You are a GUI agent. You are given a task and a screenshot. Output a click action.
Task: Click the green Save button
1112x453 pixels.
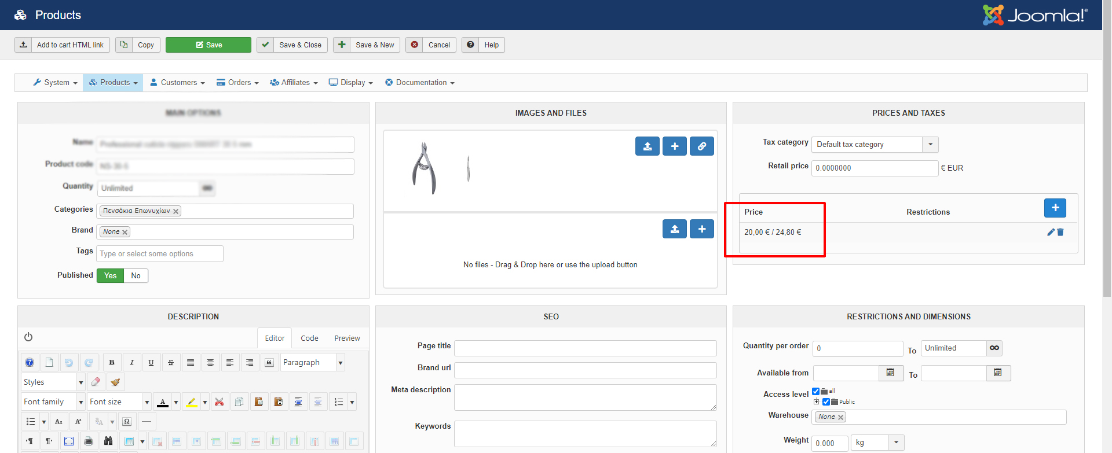209,45
